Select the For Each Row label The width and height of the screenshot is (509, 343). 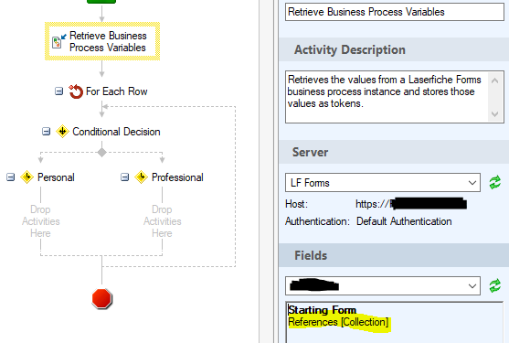[x=117, y=91]
